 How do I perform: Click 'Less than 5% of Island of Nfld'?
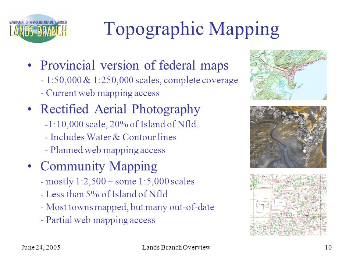pyautogui.click(x=104, y=194)
